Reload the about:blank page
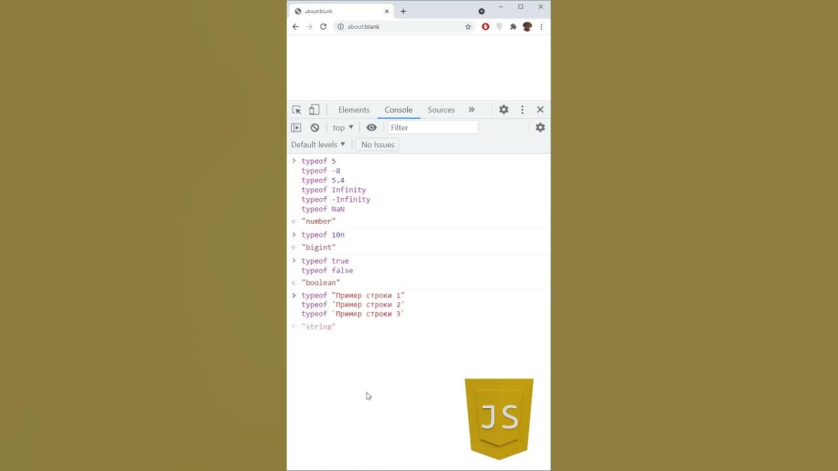Image resolution: width=838 pixels, height=471 pixels. coord(323,27)
